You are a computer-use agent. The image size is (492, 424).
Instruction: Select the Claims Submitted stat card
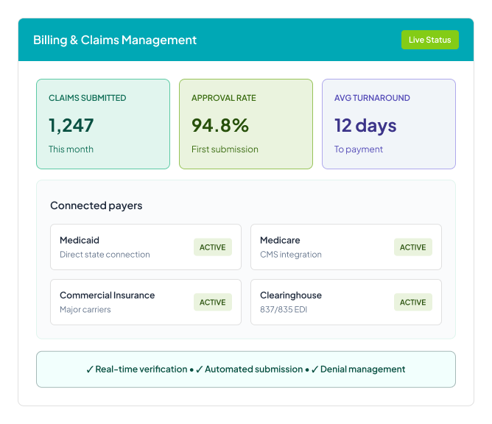(103, 124)
